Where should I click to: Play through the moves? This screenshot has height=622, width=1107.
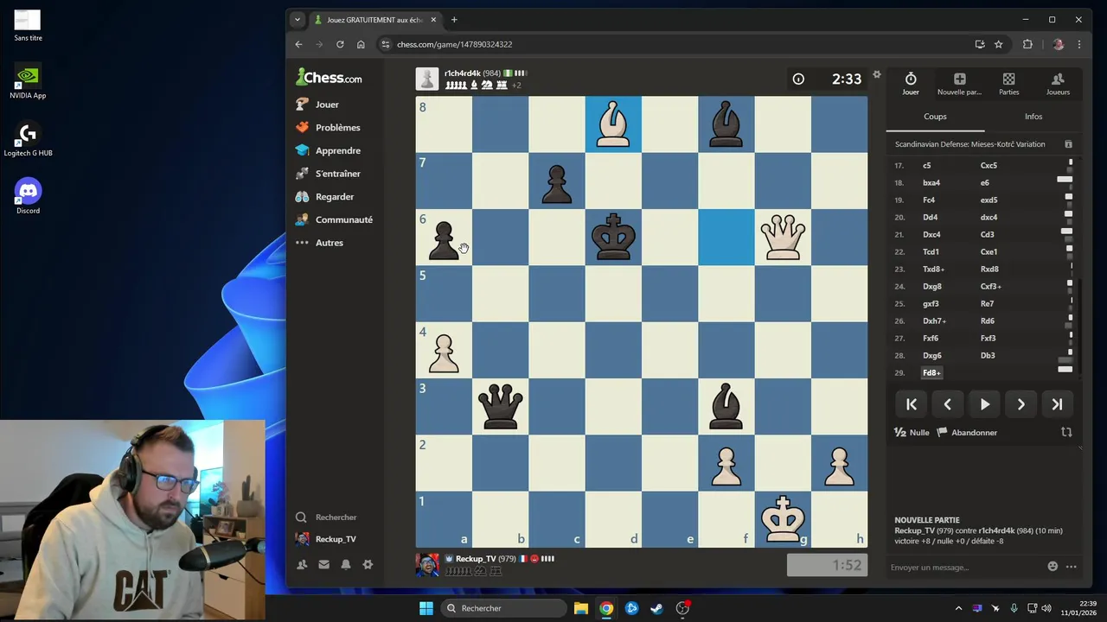pos(984,404)
